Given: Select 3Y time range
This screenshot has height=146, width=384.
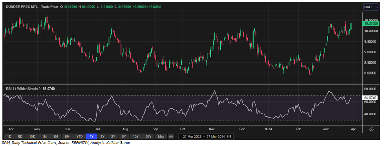Looking at the screenshot, I should pyautogui.click(x=113, y=137).
